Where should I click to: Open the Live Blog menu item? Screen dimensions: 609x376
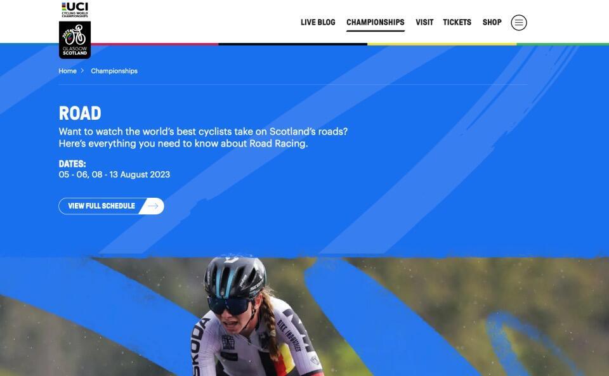(318, 22)
